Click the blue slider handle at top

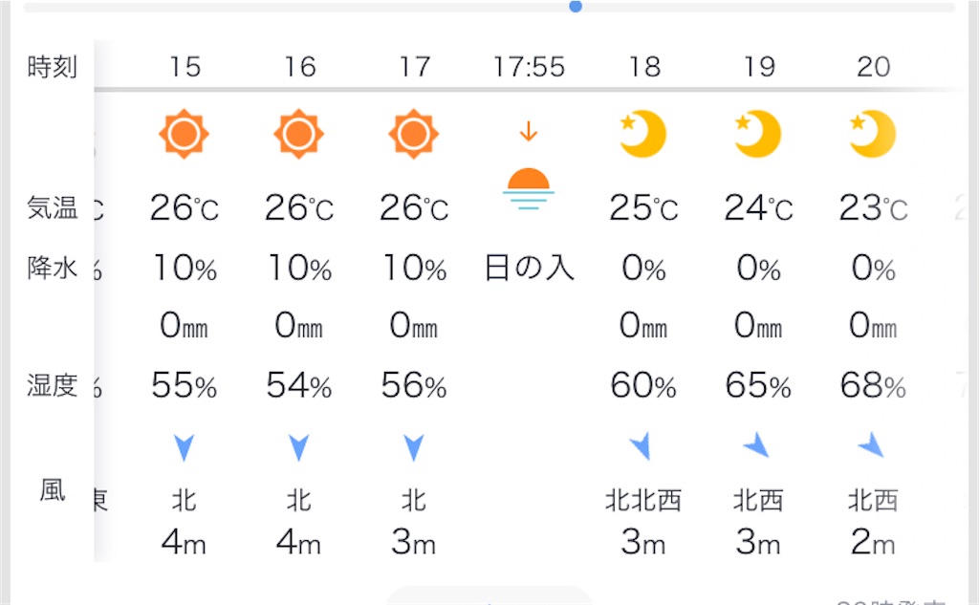576,7
